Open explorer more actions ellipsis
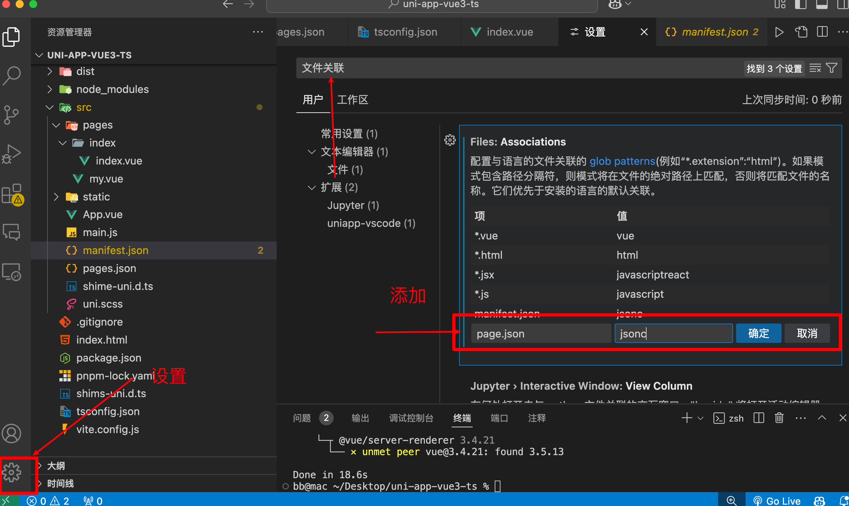Viewport: 849px width, 506px height. pos(258,32)
